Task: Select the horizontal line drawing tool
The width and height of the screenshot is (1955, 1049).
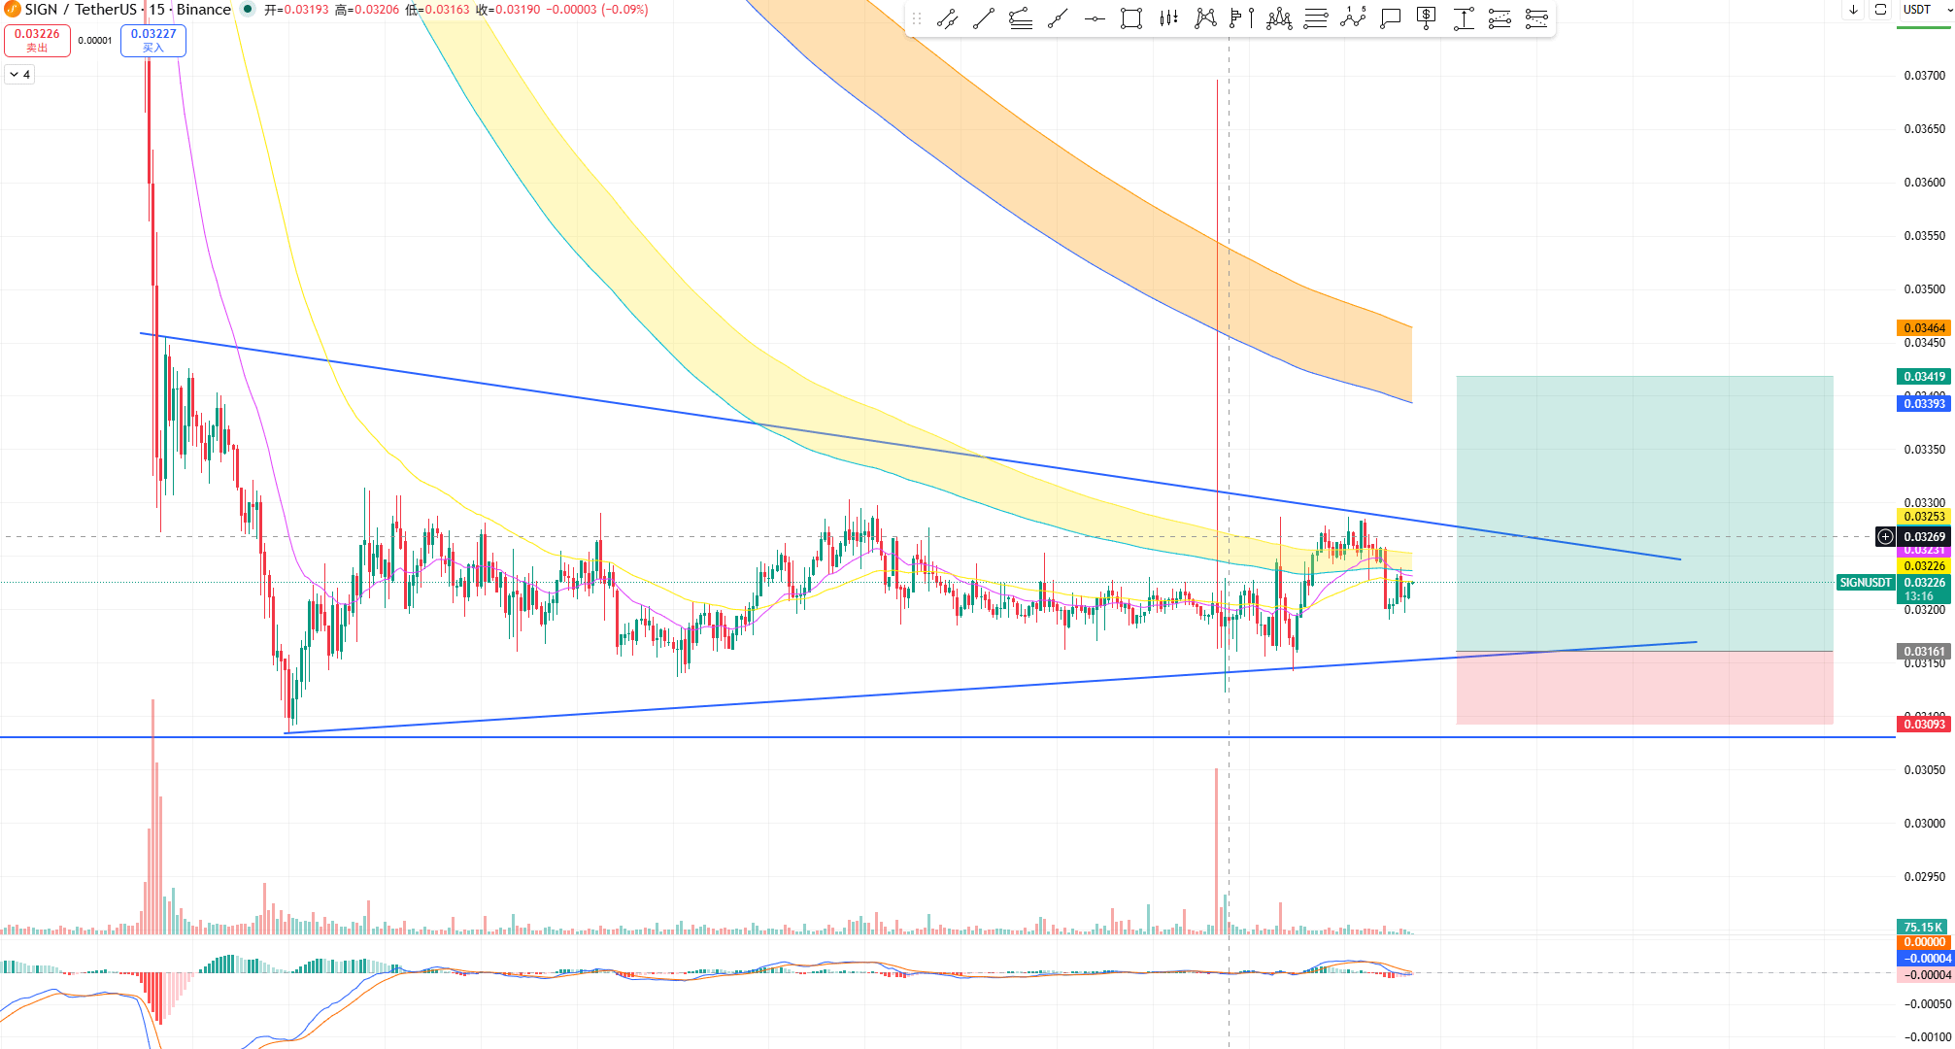Action: click(1095, 18)
